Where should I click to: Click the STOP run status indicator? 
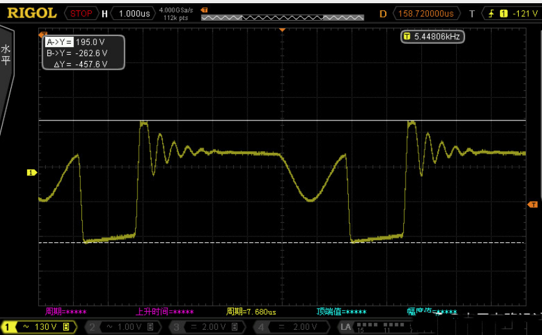pyautogui.click(x=81, y=14)
